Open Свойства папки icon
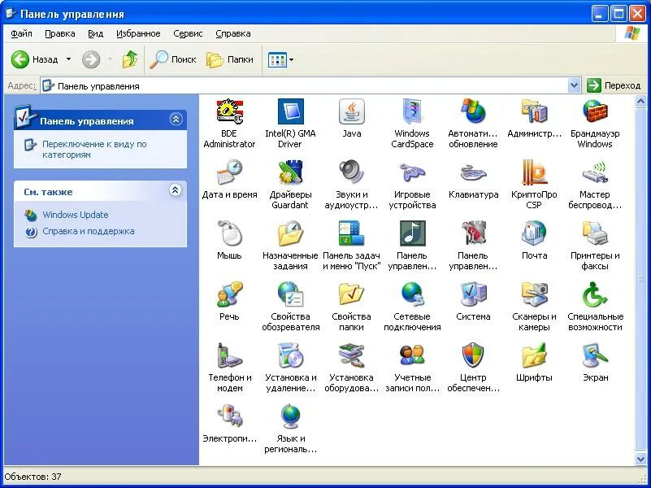The height and width of the screenshot is (488, 651). pos(351,294)
